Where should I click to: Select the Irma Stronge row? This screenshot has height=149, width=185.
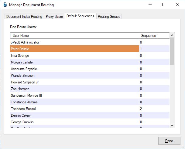[90, 55]
